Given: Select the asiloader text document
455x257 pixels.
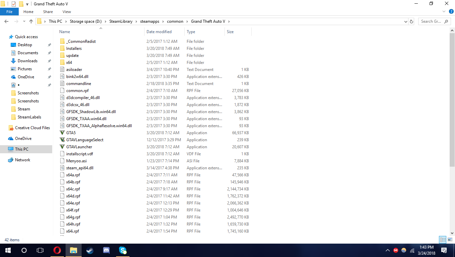Looking at the screenshot, I should (71, 70).
